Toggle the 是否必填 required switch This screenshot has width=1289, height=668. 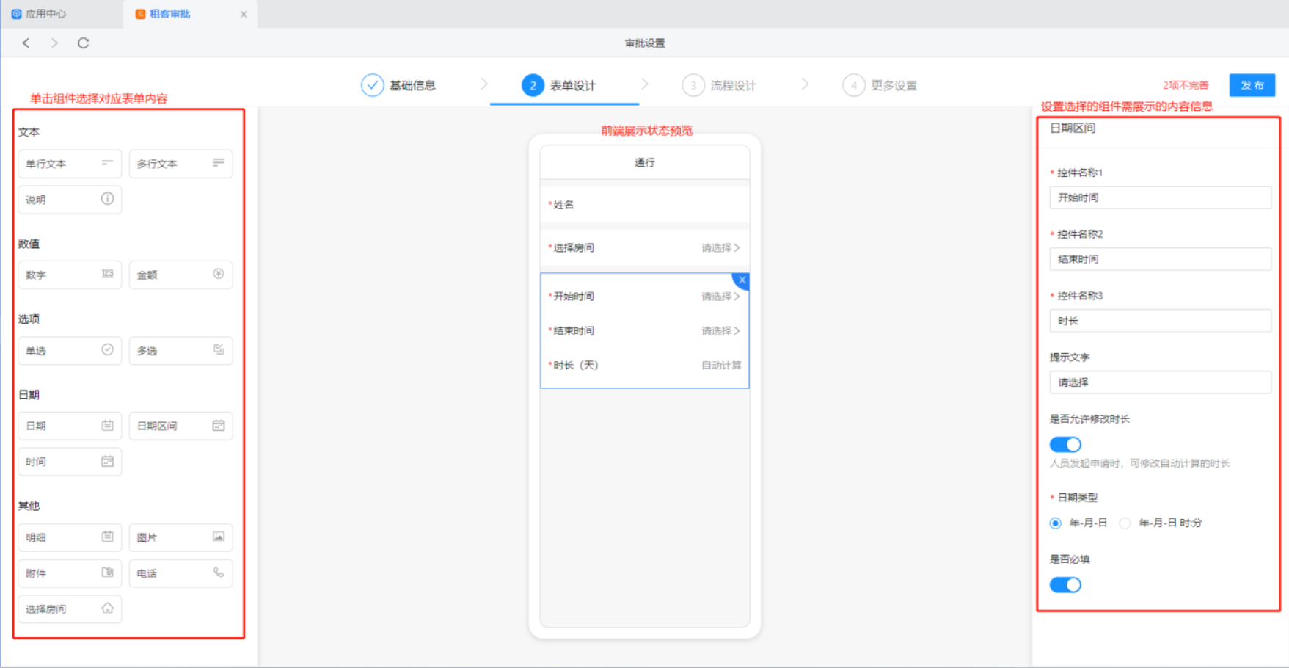point(1065,585)
